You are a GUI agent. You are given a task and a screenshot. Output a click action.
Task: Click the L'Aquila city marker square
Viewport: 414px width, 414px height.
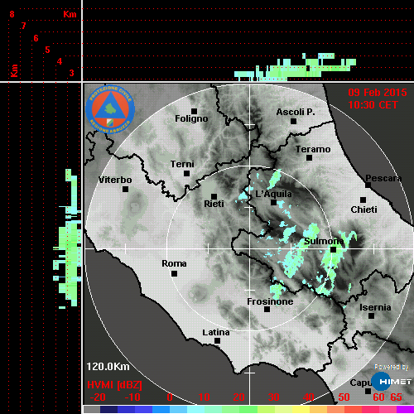click(x=273, y=203)
